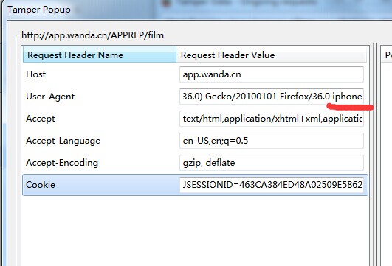Select the Host header name label

[35, 74]
